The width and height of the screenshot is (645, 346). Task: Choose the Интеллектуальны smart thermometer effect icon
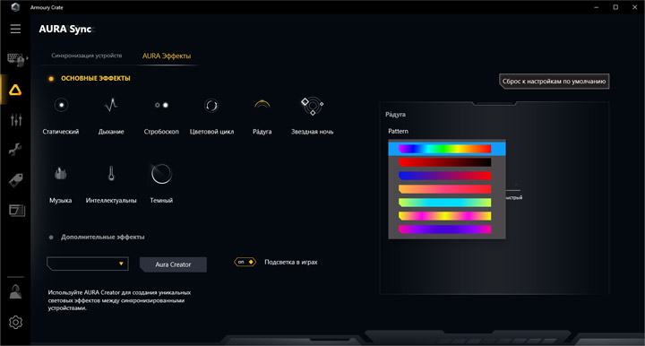(111, 173)
